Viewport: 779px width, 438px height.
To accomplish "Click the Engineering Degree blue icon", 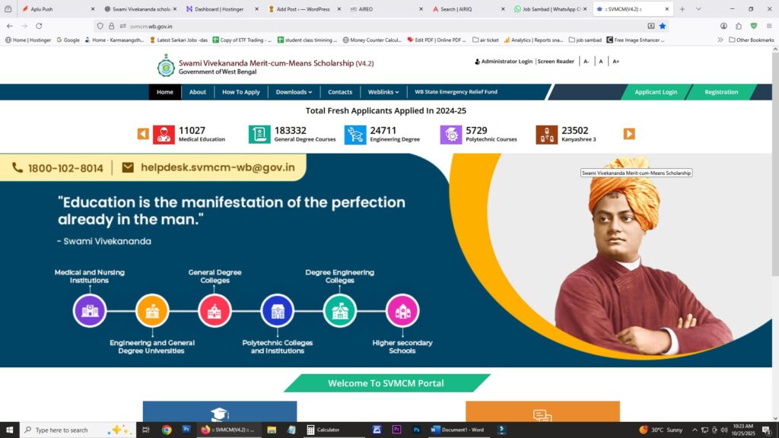I will point(355,135).
